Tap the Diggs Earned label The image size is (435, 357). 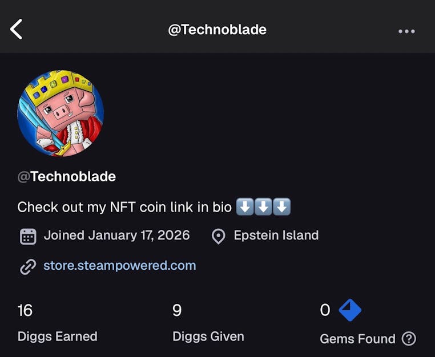[58, 336]
